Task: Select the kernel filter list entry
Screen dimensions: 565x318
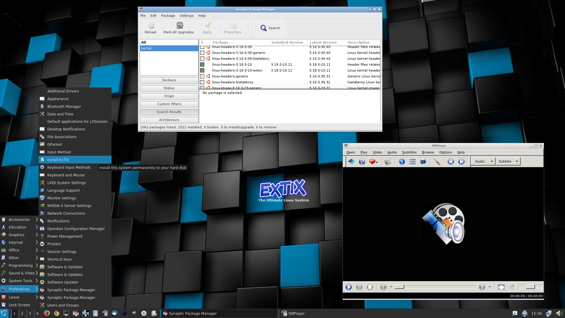Action: (169, 48)
